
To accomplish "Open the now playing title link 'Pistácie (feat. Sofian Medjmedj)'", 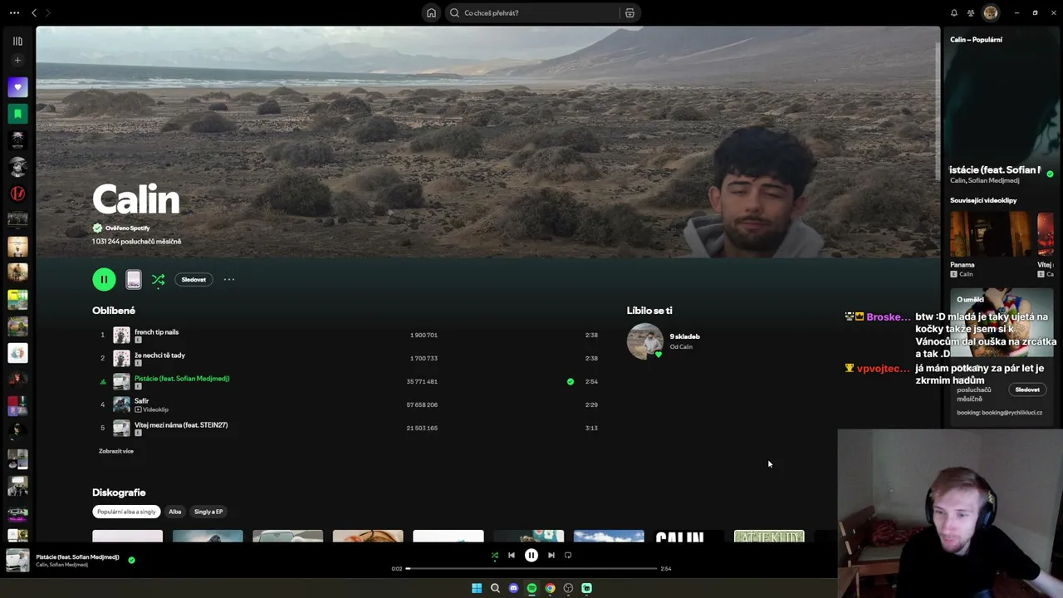I will coord(77,556).
